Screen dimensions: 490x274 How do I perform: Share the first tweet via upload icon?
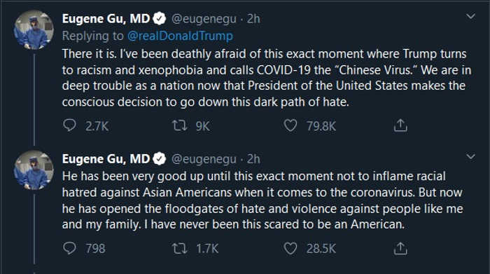point(400,125)
